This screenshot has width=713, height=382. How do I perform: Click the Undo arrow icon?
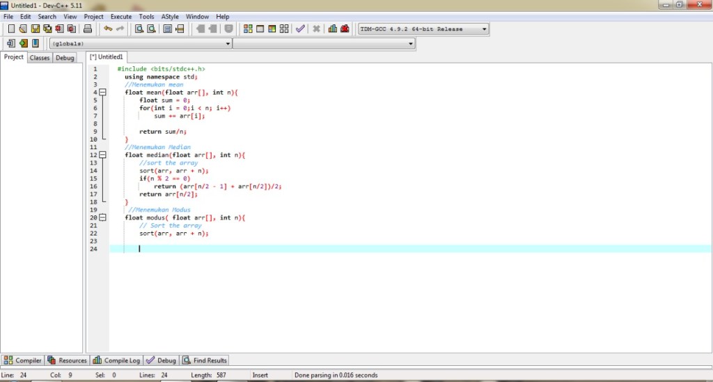107,29
